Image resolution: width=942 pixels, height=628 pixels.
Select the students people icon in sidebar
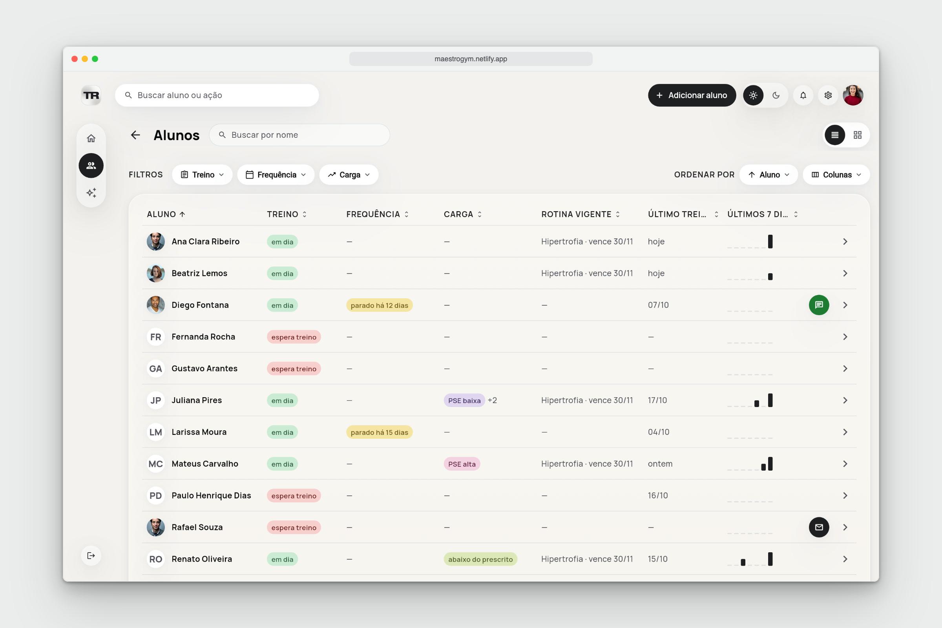coord(91,165)
